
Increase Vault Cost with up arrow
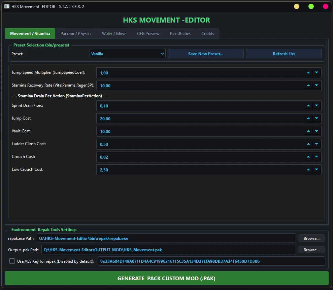pos(308,131)
